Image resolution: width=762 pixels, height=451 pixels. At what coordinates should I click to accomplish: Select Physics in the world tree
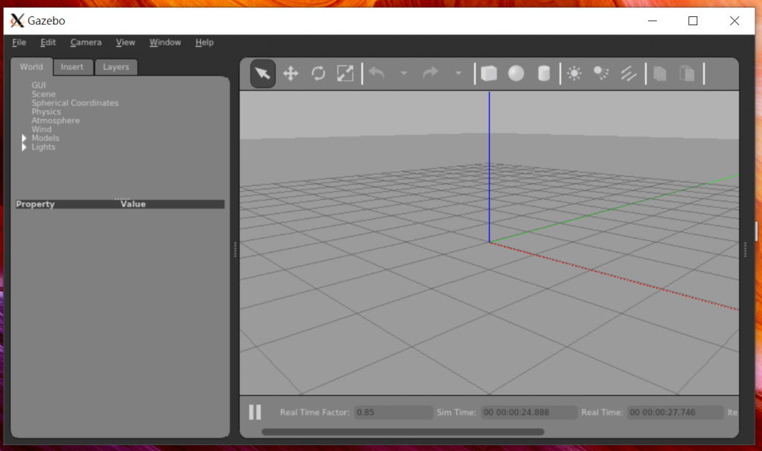coord(46,111)
